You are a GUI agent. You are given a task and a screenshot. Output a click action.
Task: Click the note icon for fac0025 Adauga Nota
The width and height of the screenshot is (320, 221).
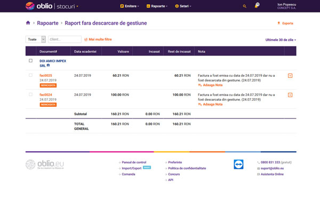(200, 85)
